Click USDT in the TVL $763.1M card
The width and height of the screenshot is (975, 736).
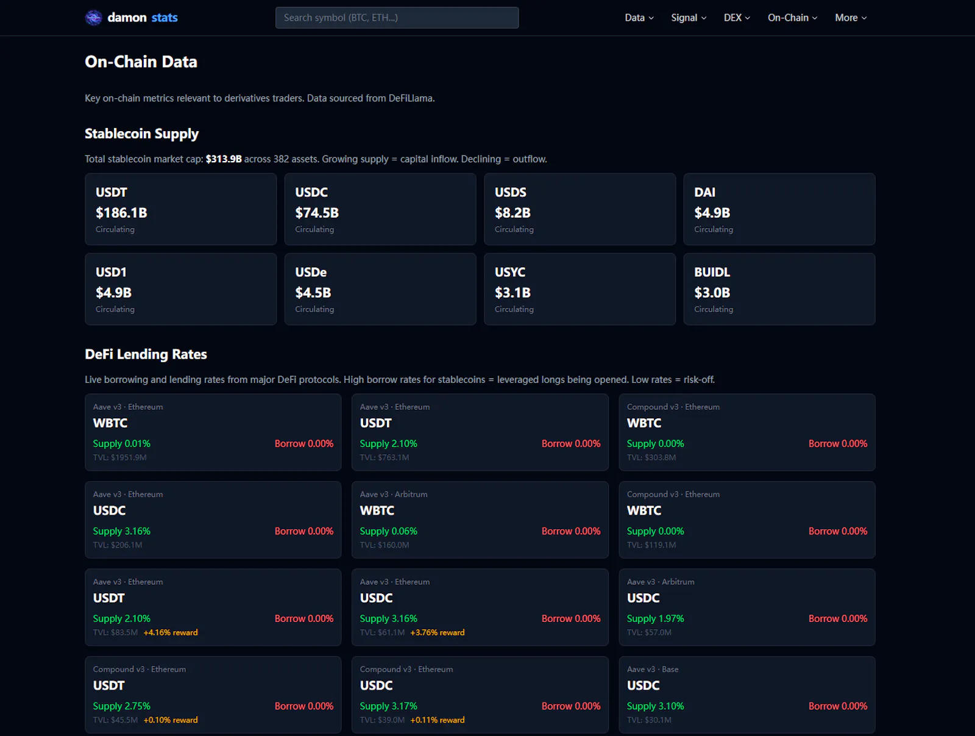(x=375, y=423)
